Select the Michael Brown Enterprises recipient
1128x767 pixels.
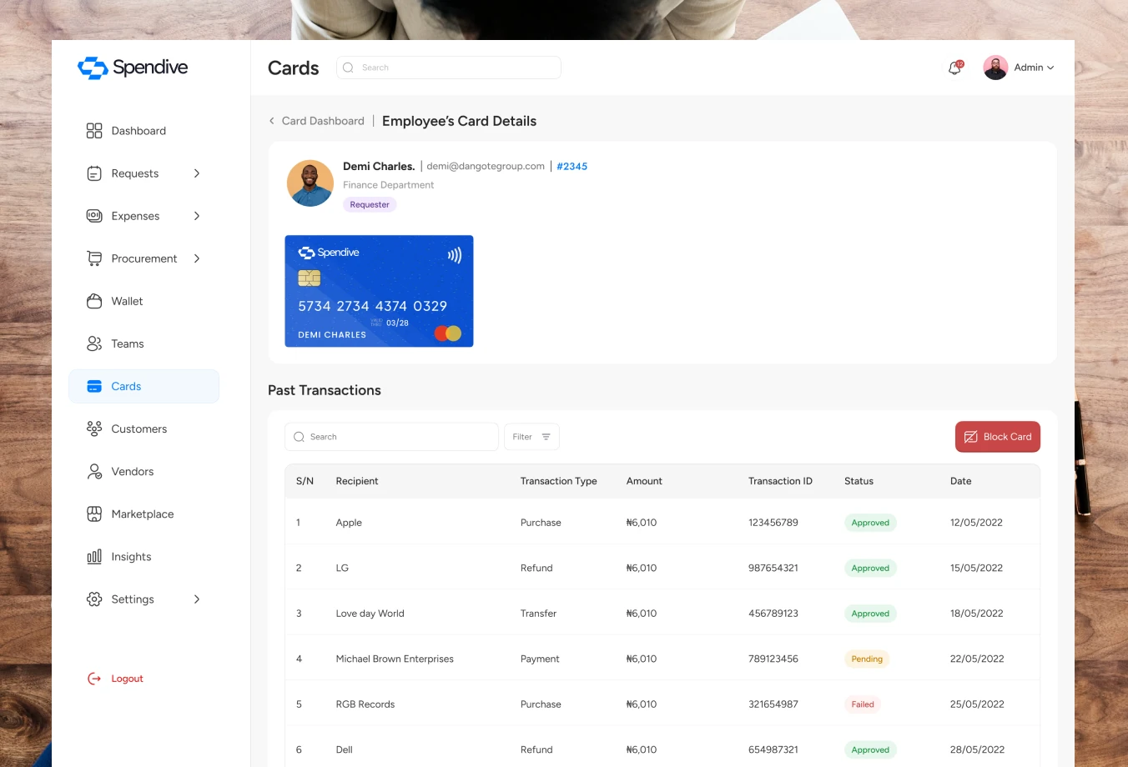[x=395, y=659]
